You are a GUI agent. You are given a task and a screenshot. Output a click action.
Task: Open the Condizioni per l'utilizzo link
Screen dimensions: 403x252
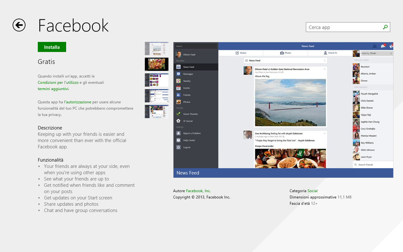tap(58, 82)
